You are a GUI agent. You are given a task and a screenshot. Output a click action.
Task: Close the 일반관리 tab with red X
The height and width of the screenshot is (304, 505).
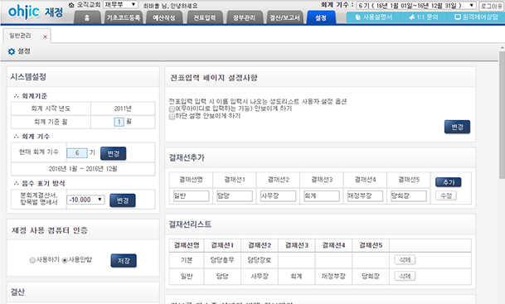[x=45, y=36]
